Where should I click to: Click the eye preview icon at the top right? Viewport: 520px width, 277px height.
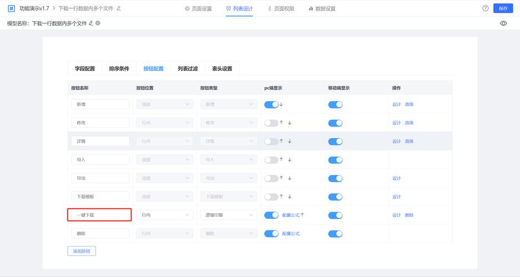click(503, 23)
